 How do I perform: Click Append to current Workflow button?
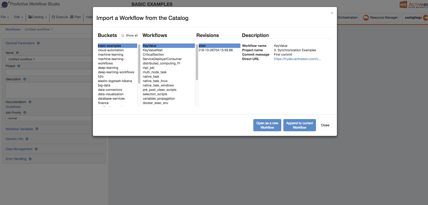(299, 125)
